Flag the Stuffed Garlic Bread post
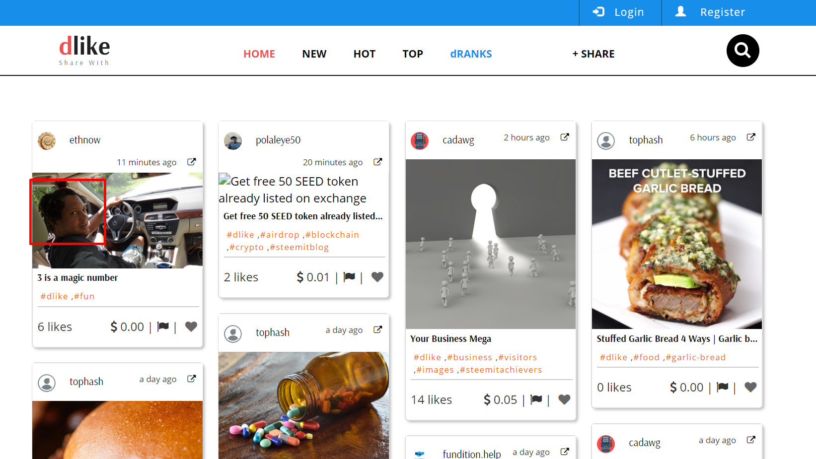 click(723, 387)
